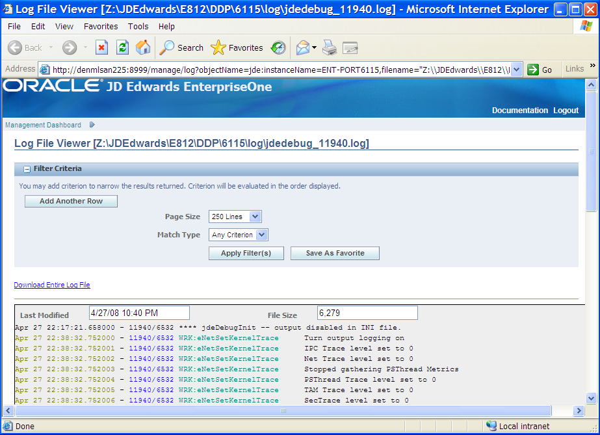The width and height of the screenshot is (600, 435).
Task: Click the horizontal scrollbar left arrow
Action: coord(8,411)
